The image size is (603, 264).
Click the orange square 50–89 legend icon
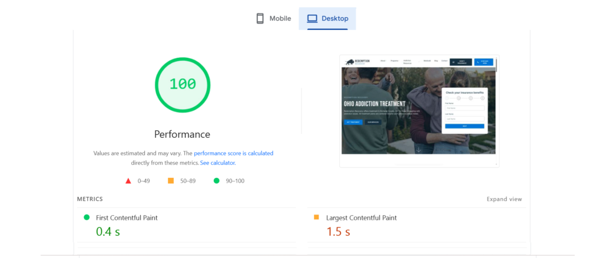171,181
